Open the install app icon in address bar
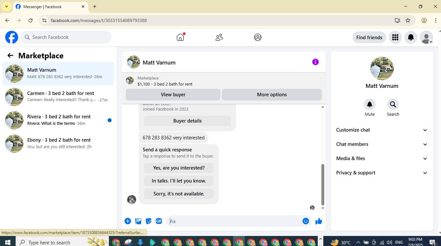441x246 pixels. click(398, 20)
